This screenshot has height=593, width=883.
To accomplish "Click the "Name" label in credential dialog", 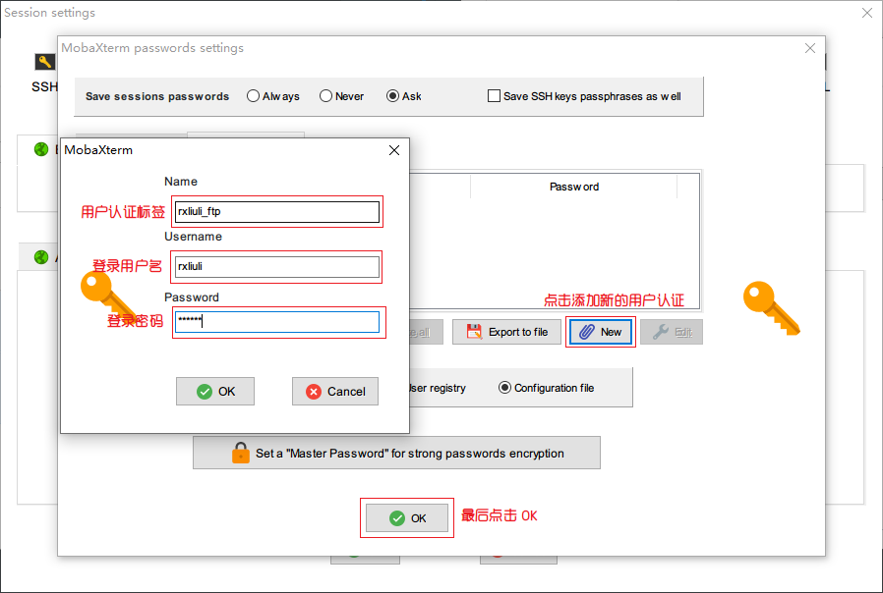I will coord(181,182).
